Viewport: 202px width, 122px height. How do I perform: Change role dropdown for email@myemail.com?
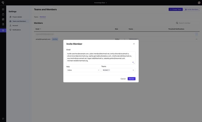(120, 39)
